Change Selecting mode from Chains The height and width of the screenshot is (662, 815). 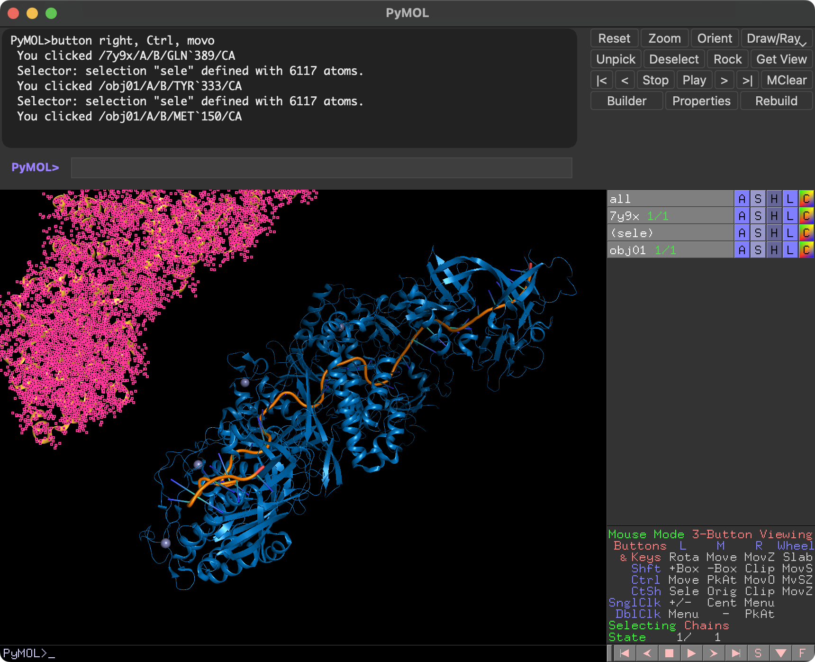point(706,625)
